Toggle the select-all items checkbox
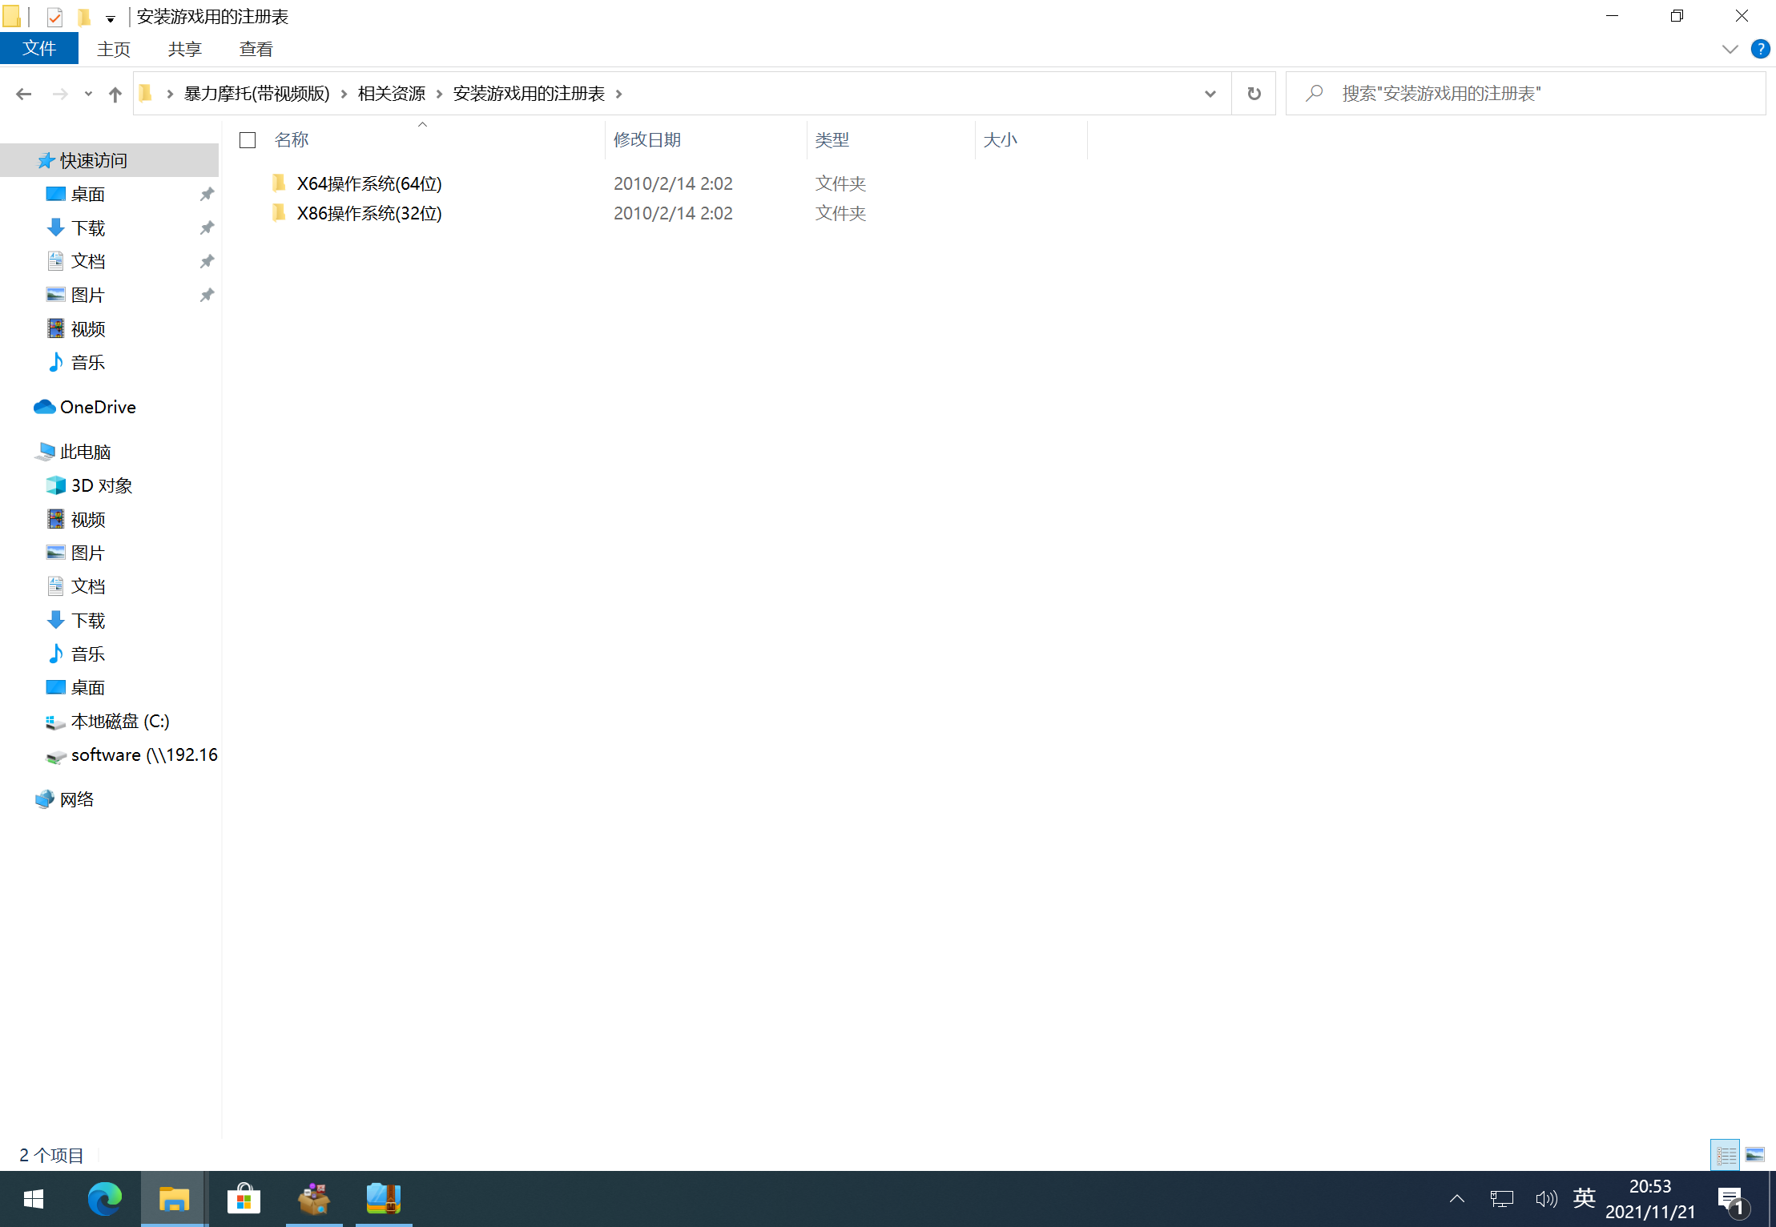 click(248, 140)
